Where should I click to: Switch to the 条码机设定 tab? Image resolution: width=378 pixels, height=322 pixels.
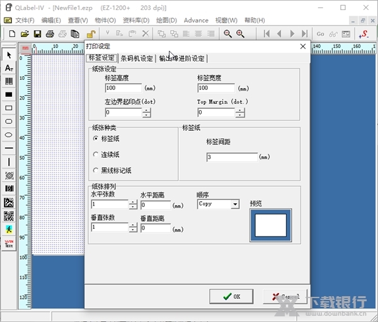137,58
